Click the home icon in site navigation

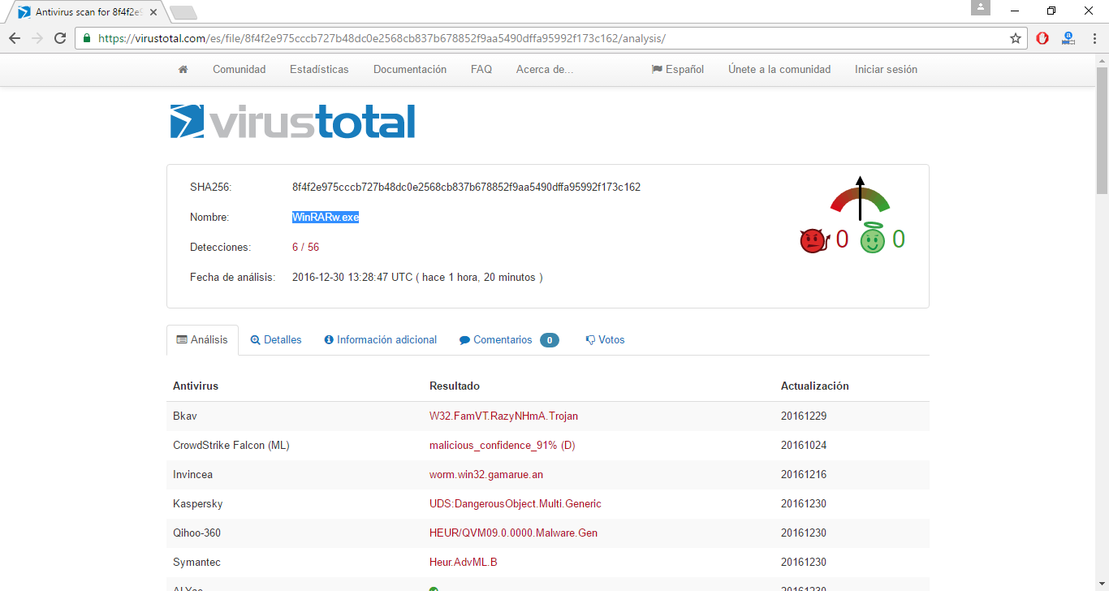183,70
